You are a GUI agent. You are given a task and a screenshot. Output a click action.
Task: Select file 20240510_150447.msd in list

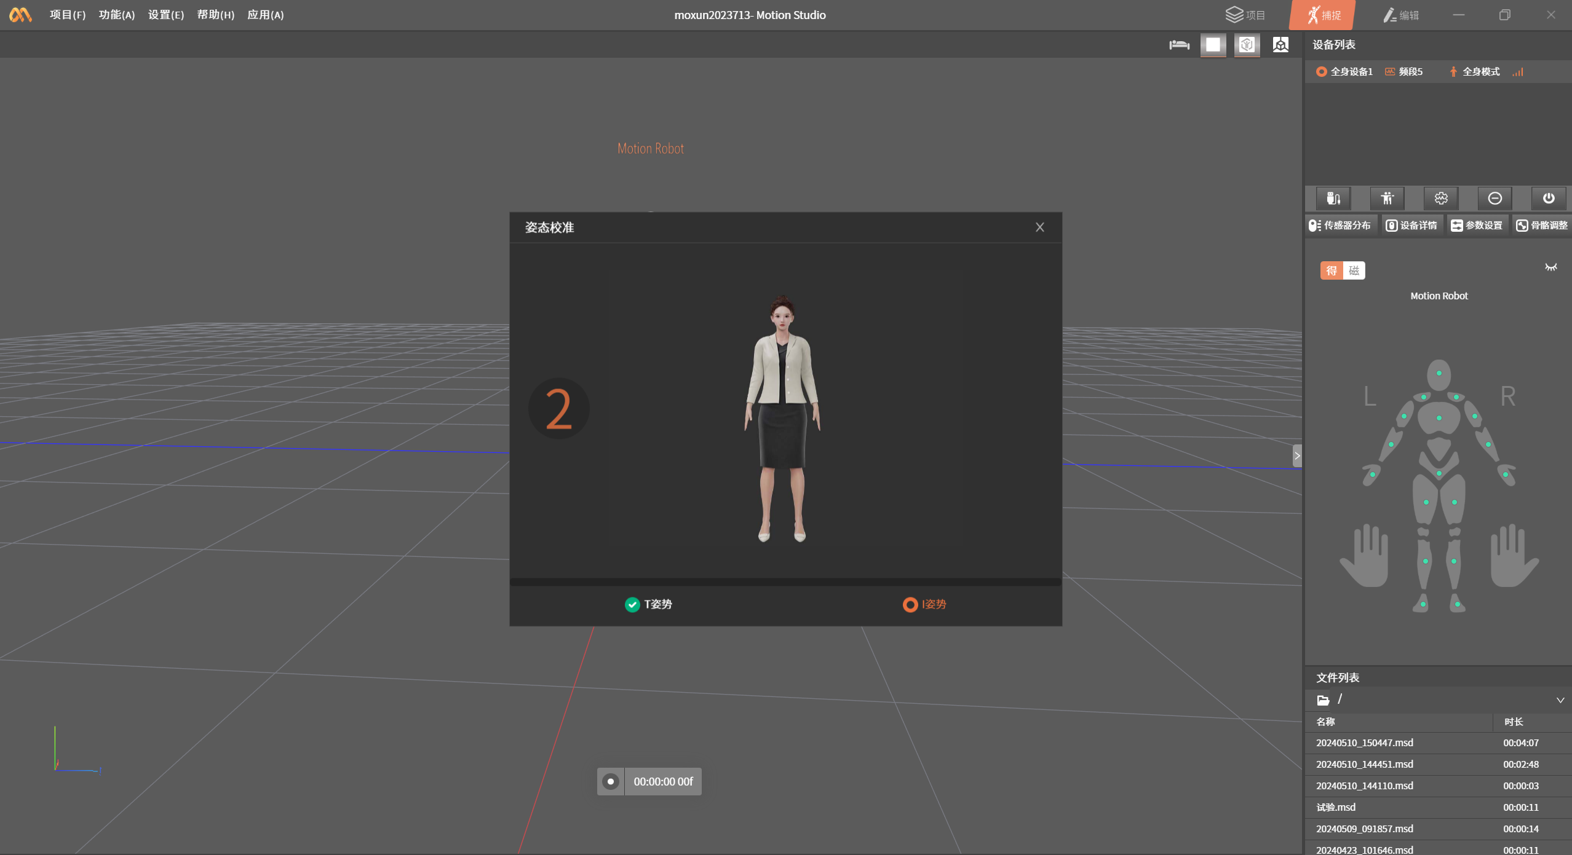coord(1365,743)
